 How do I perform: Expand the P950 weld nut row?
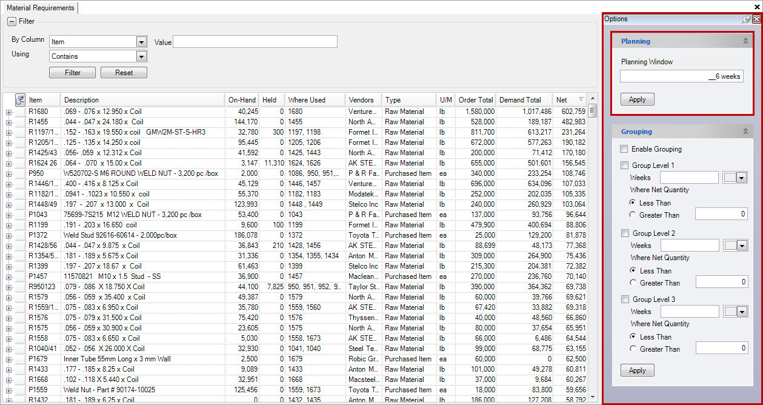coord(8,173)
